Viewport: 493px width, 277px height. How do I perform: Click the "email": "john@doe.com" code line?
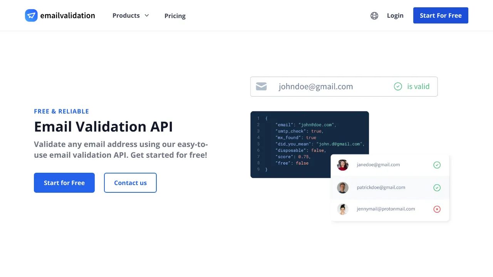click(x=306, y=125)
